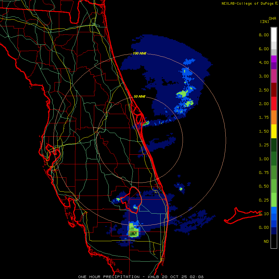The width and height of the screenshot is (279, 279).
Task: Click the 6.00 legend value
Action: (x=264, y=49)
